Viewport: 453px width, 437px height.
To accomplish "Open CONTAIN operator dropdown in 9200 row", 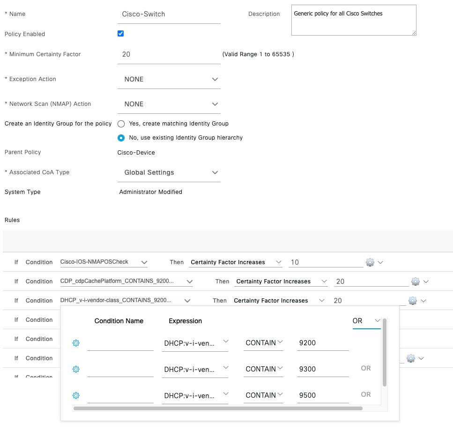I will coord(263,343).
